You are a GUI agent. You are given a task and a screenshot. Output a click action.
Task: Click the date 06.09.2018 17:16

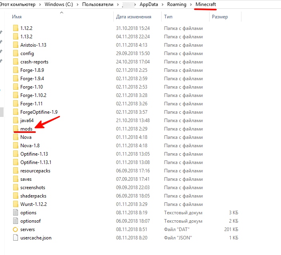click(x=133, y=170)
